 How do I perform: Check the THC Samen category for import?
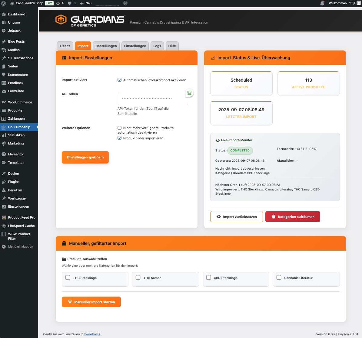(x=138, y=277)
